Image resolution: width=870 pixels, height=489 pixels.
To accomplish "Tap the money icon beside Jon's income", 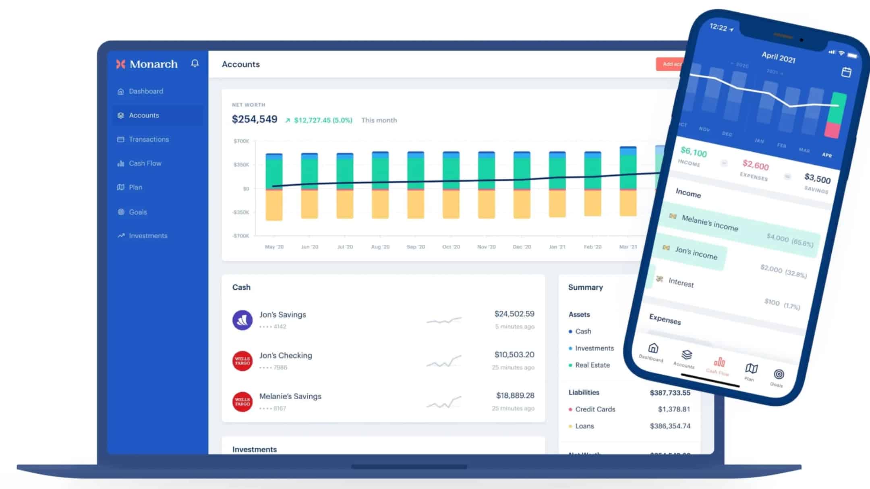I will [x=666, y=248].
